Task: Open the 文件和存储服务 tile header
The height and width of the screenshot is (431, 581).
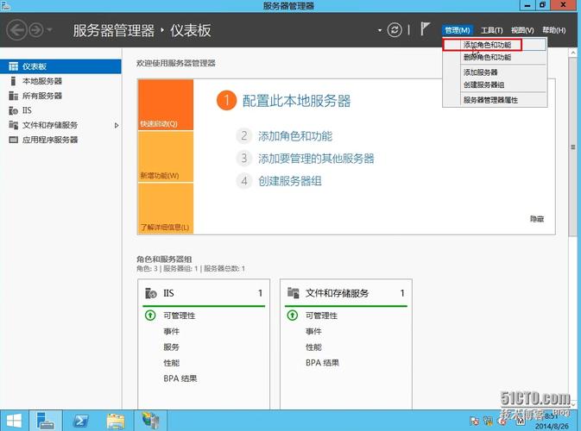Action: pyautogui.click(x=346, y=293)
